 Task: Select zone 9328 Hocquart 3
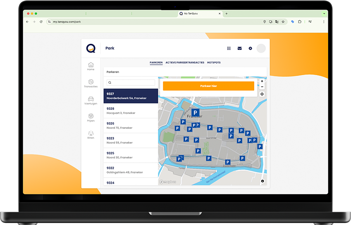click(x=131, y=111)
